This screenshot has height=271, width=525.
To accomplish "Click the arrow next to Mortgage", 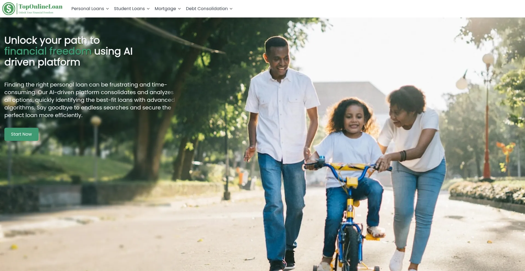I will [179, 9].
